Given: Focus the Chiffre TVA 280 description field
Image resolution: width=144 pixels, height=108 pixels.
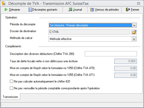Looking at the screenshot, I should (x=111, y=54).
